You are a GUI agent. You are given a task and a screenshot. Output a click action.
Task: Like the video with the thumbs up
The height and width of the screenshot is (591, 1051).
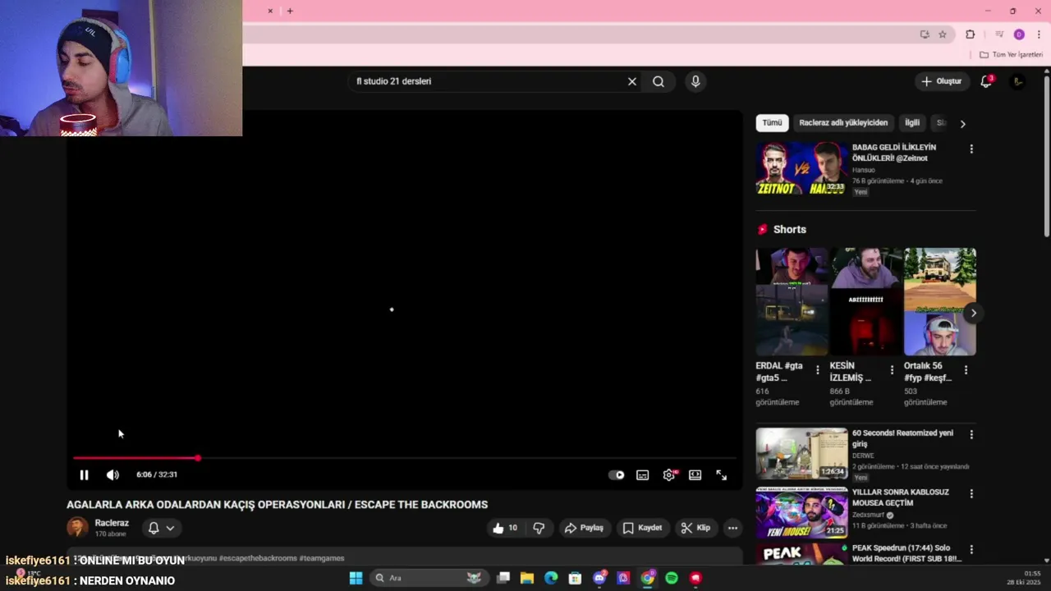(504, 528)
